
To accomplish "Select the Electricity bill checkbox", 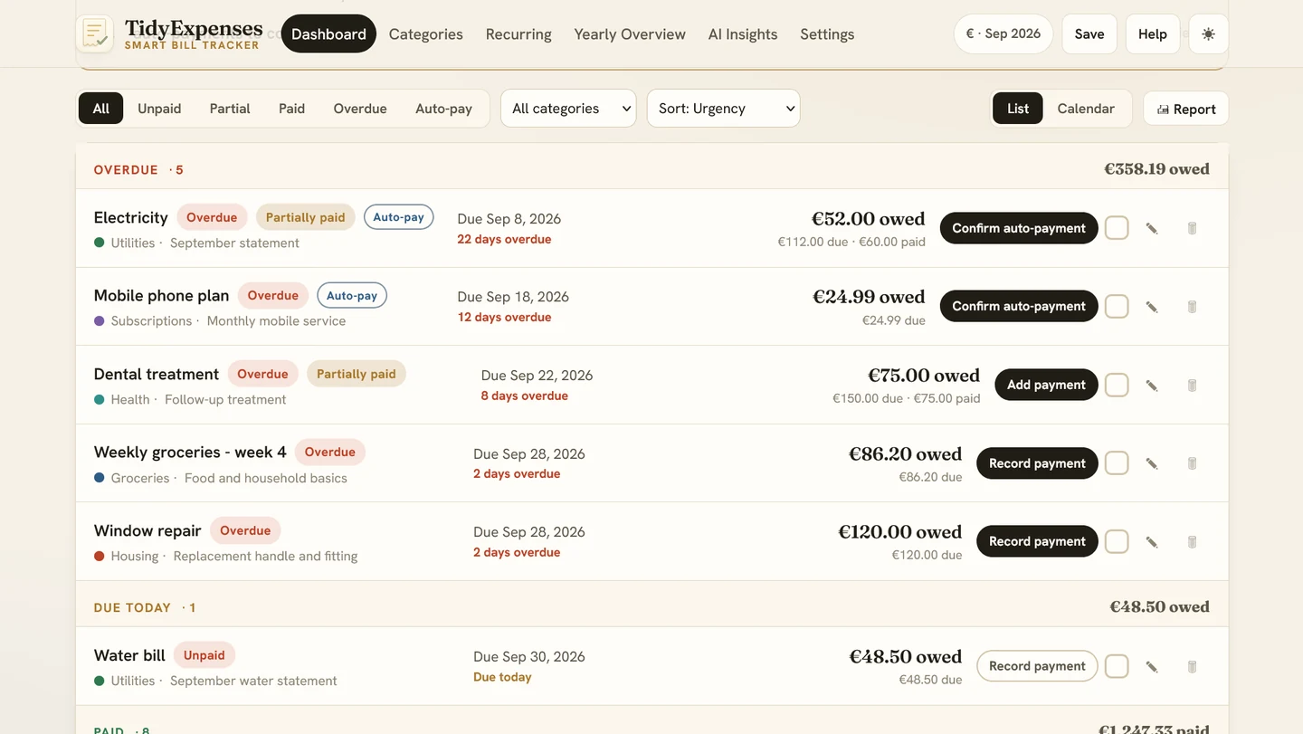I will coord(1117,228).
